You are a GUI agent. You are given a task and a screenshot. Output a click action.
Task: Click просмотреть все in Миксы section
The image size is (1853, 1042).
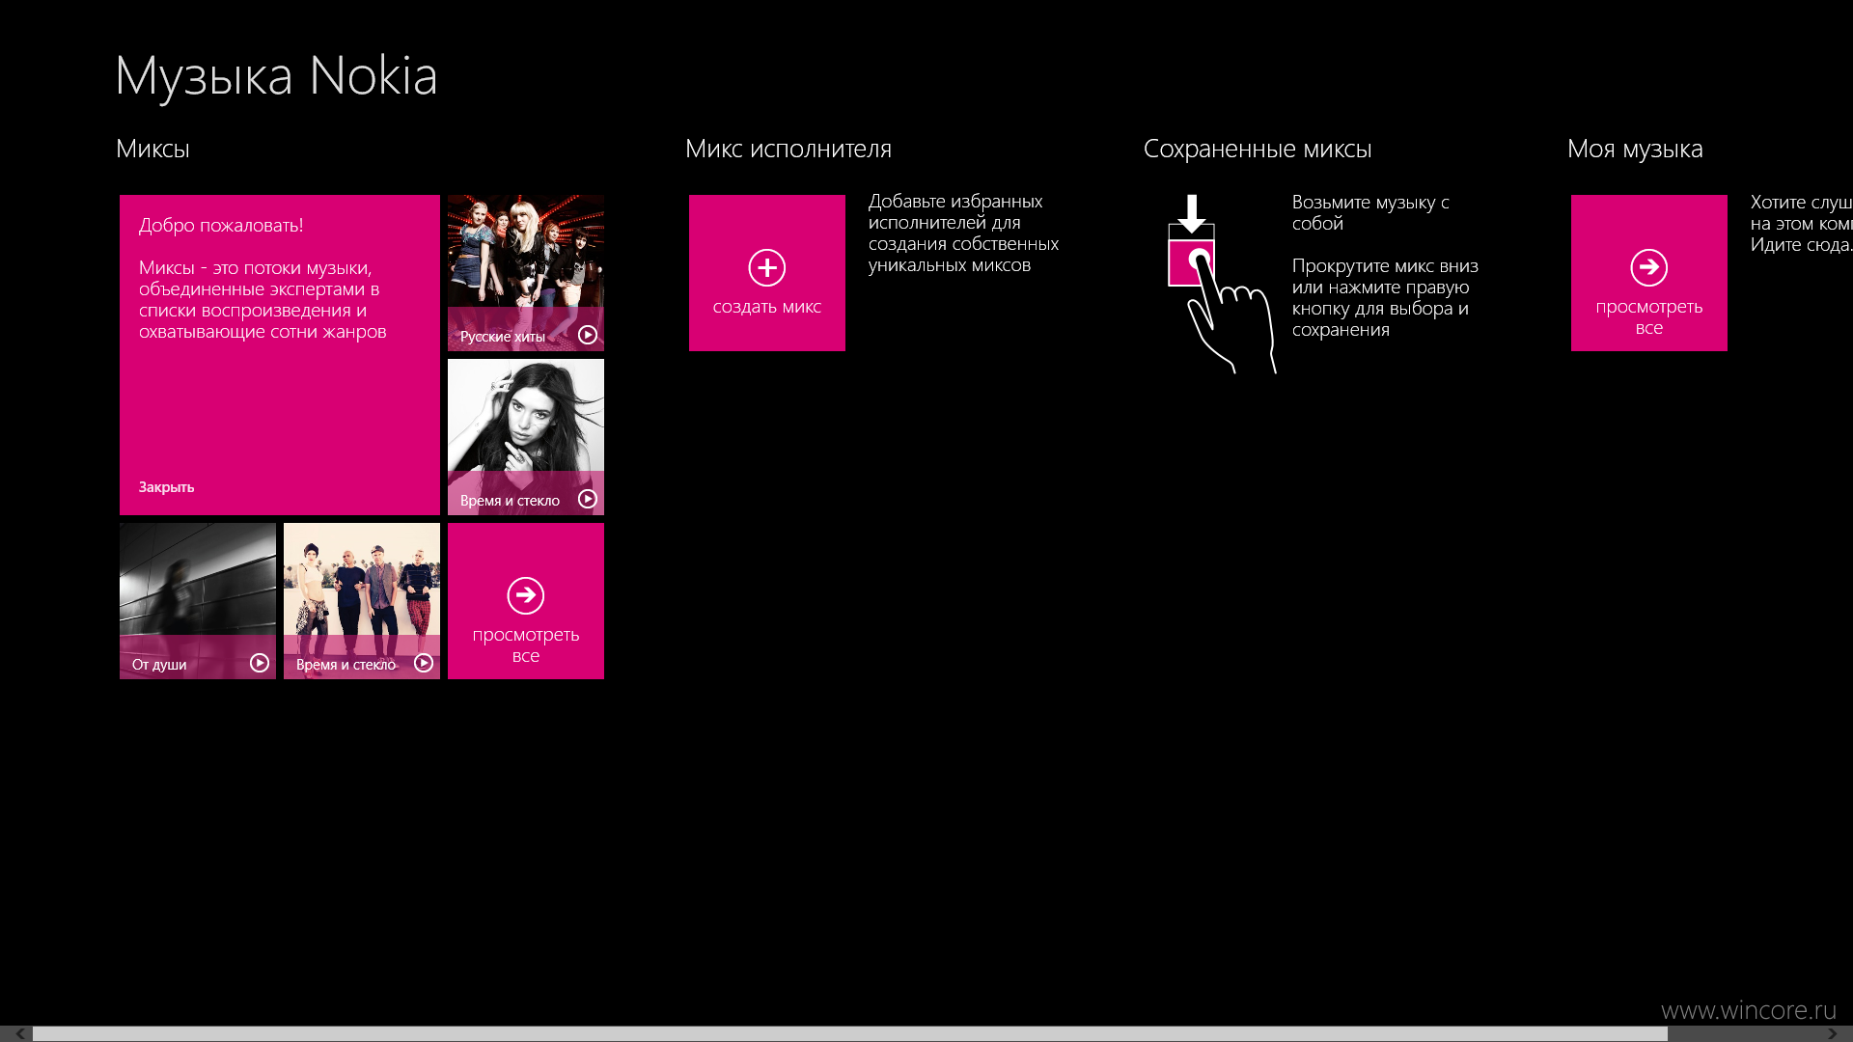click(x=526, y=601)
